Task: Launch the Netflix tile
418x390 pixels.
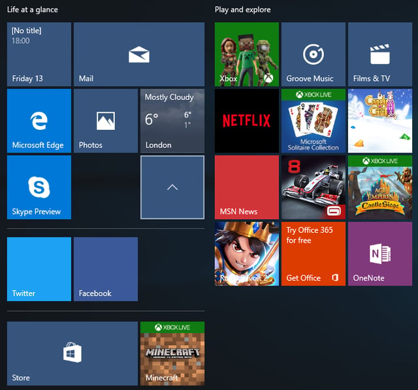Action: pos(247,121)
